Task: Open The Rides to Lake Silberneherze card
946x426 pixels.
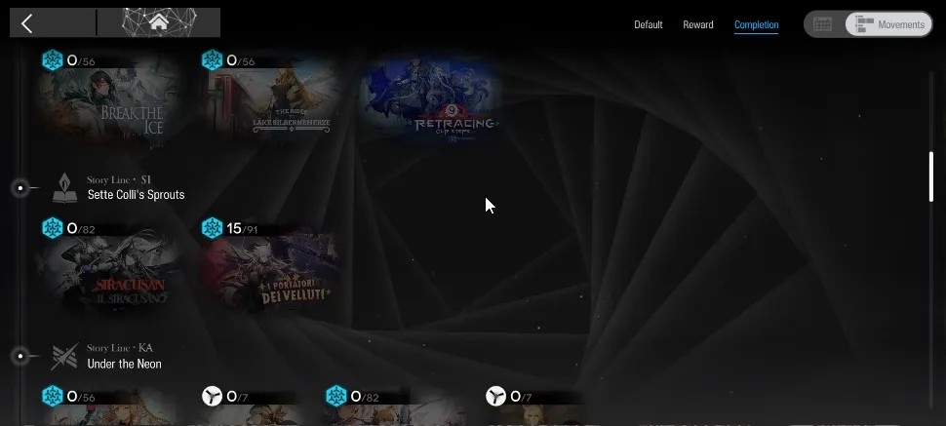Action: tap(270, 103)
